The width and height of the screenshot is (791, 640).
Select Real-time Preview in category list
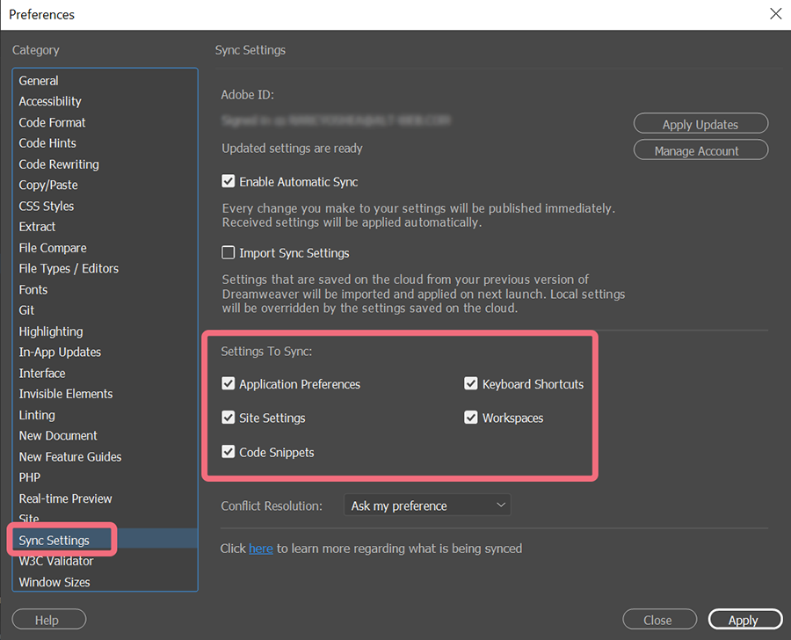click(x=66, y=498)
